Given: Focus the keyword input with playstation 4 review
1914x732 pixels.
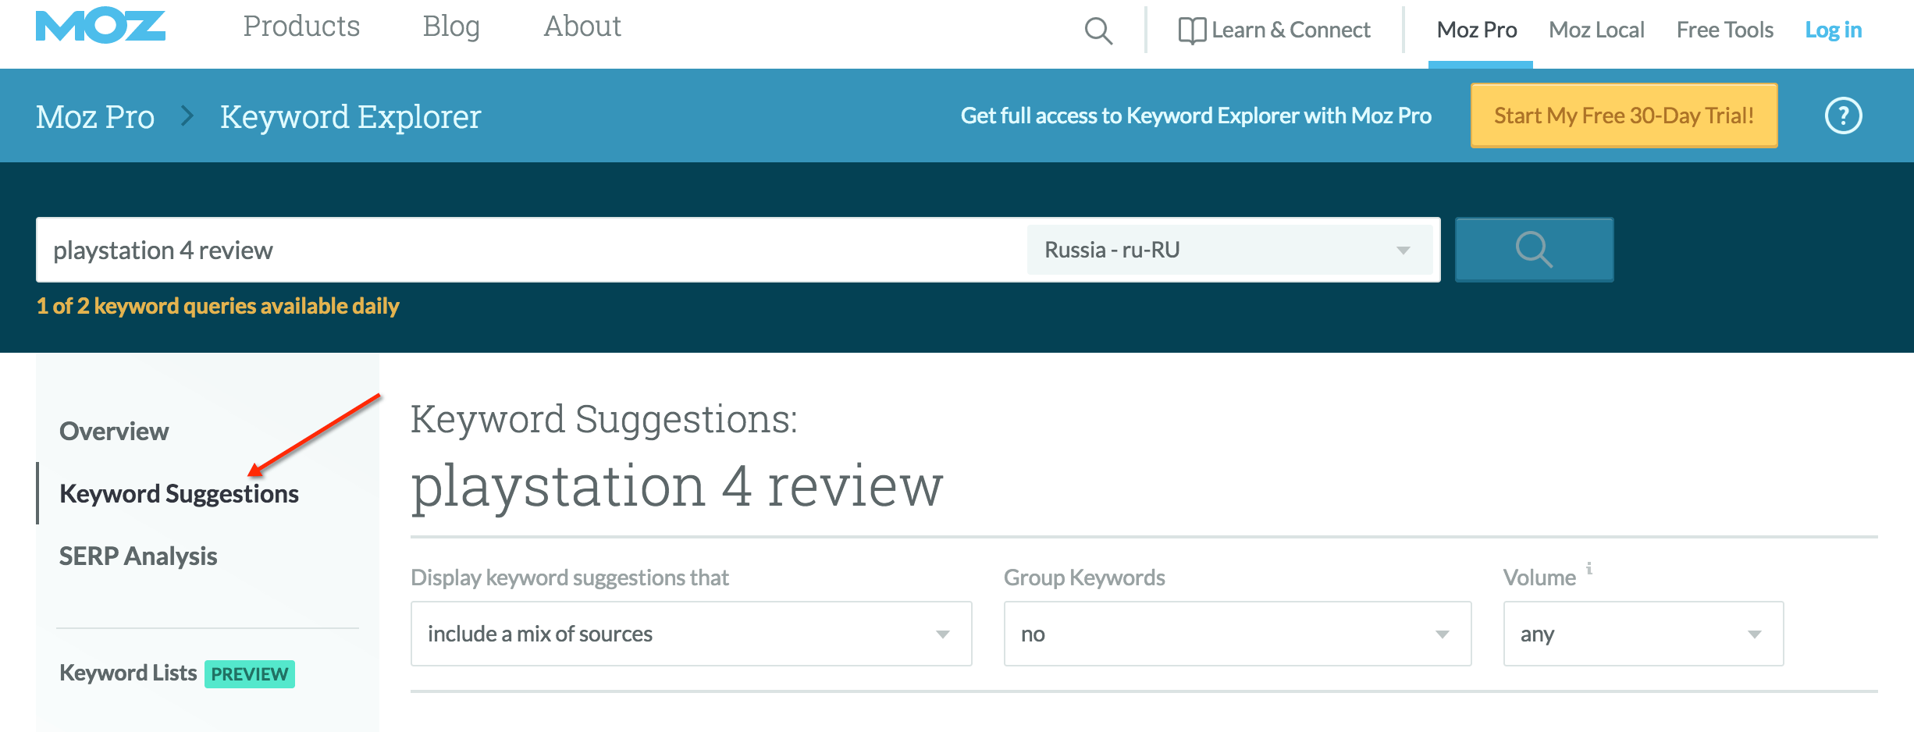Looking at the screenshot, I should [531, 250].
